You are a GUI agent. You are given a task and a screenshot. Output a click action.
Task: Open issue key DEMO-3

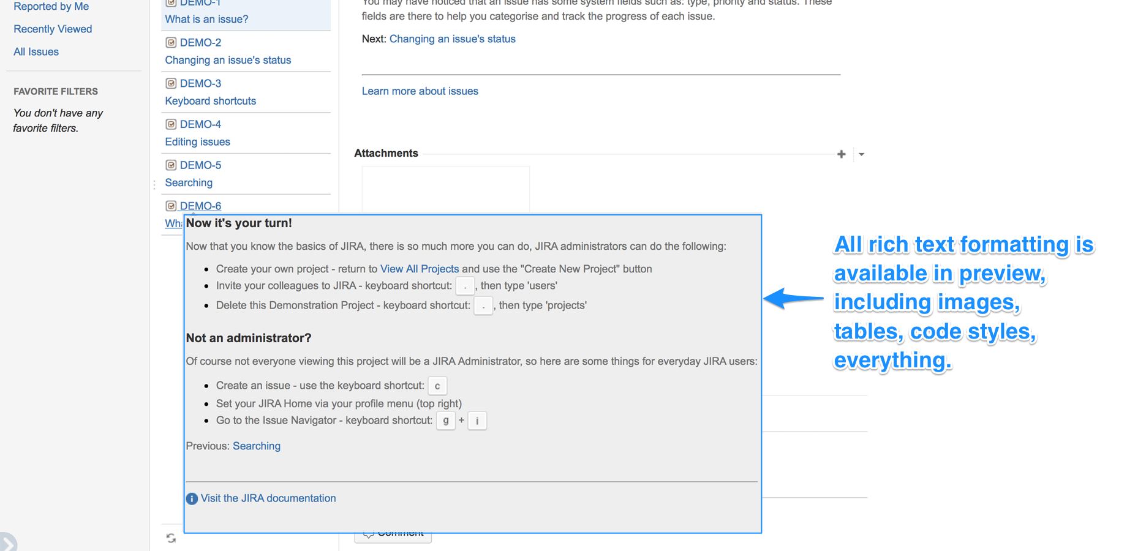click(x=200, y=83)
